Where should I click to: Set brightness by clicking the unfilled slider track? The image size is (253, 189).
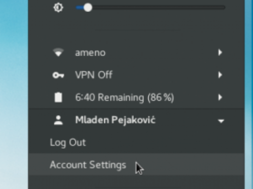[x=158, y=8]
